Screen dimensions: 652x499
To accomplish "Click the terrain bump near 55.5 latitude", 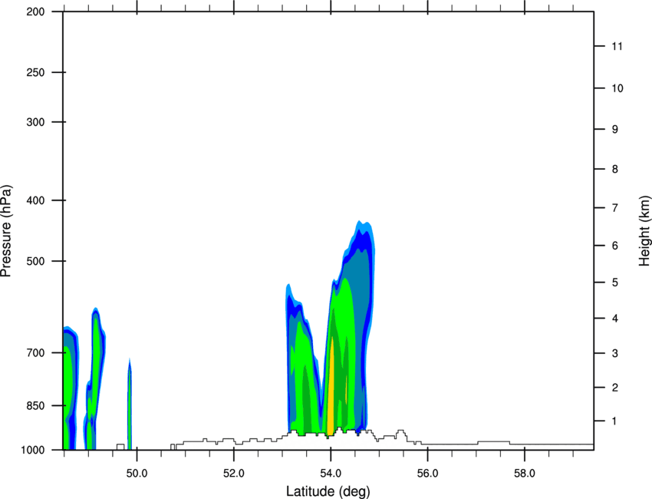I will (401, 435).
